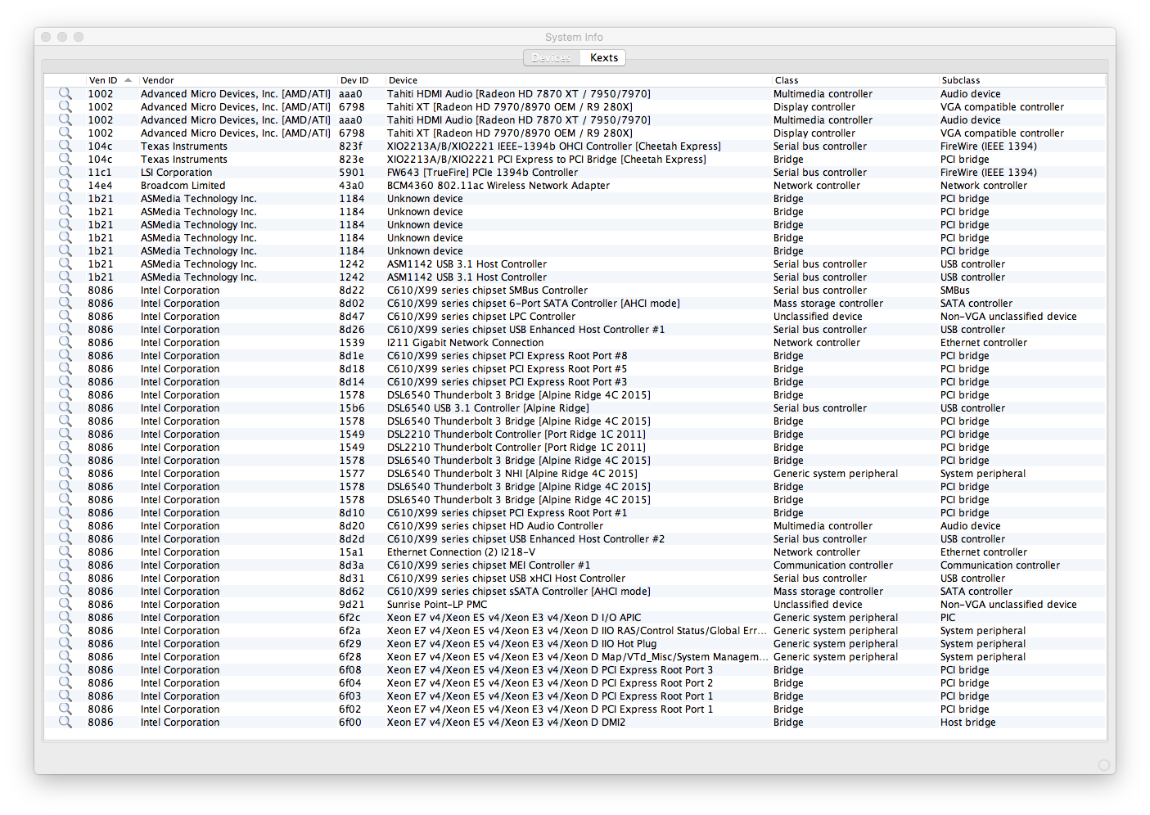Click 'DSL6540 USB 3.1 Controller [Alpine Ridge]' device
Viewport: 1150px width, 815px height.
click(x=488, y=408)
